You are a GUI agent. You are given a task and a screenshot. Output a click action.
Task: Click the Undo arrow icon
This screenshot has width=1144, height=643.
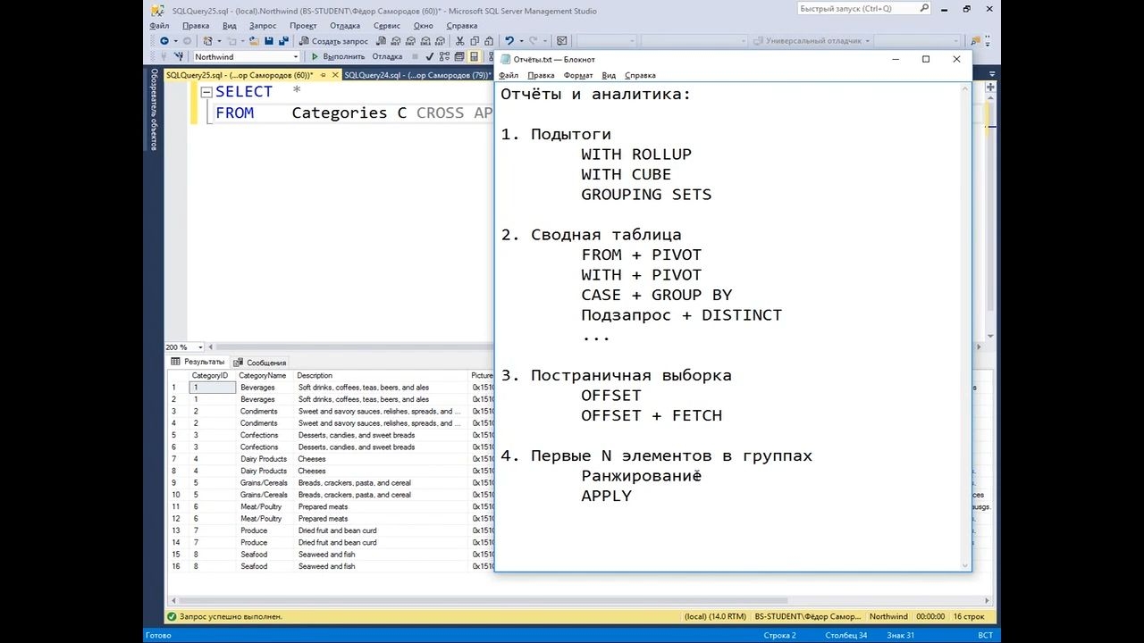509,41
